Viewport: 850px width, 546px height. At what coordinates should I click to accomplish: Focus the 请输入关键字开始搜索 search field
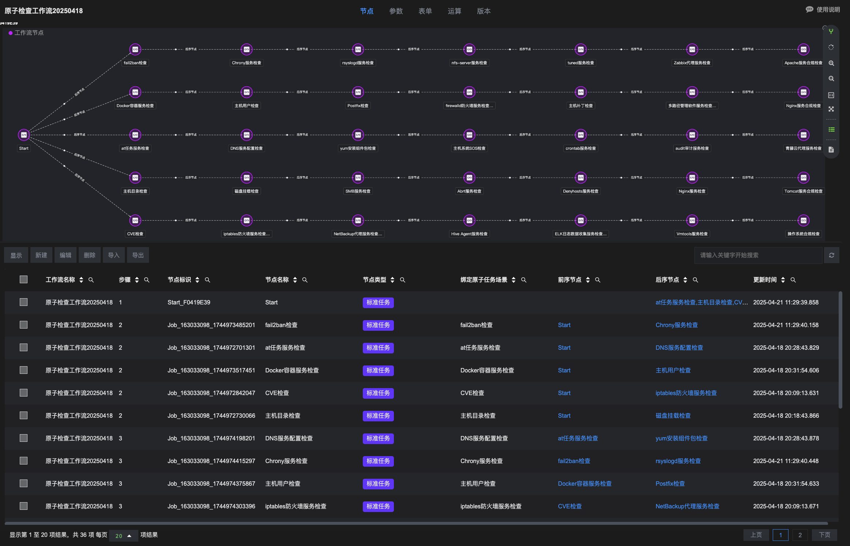pyautogui.click(x=758, y=255)
